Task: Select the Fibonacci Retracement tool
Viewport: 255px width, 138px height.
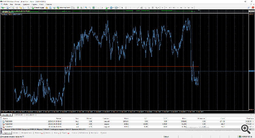Action: coord(146,7)
